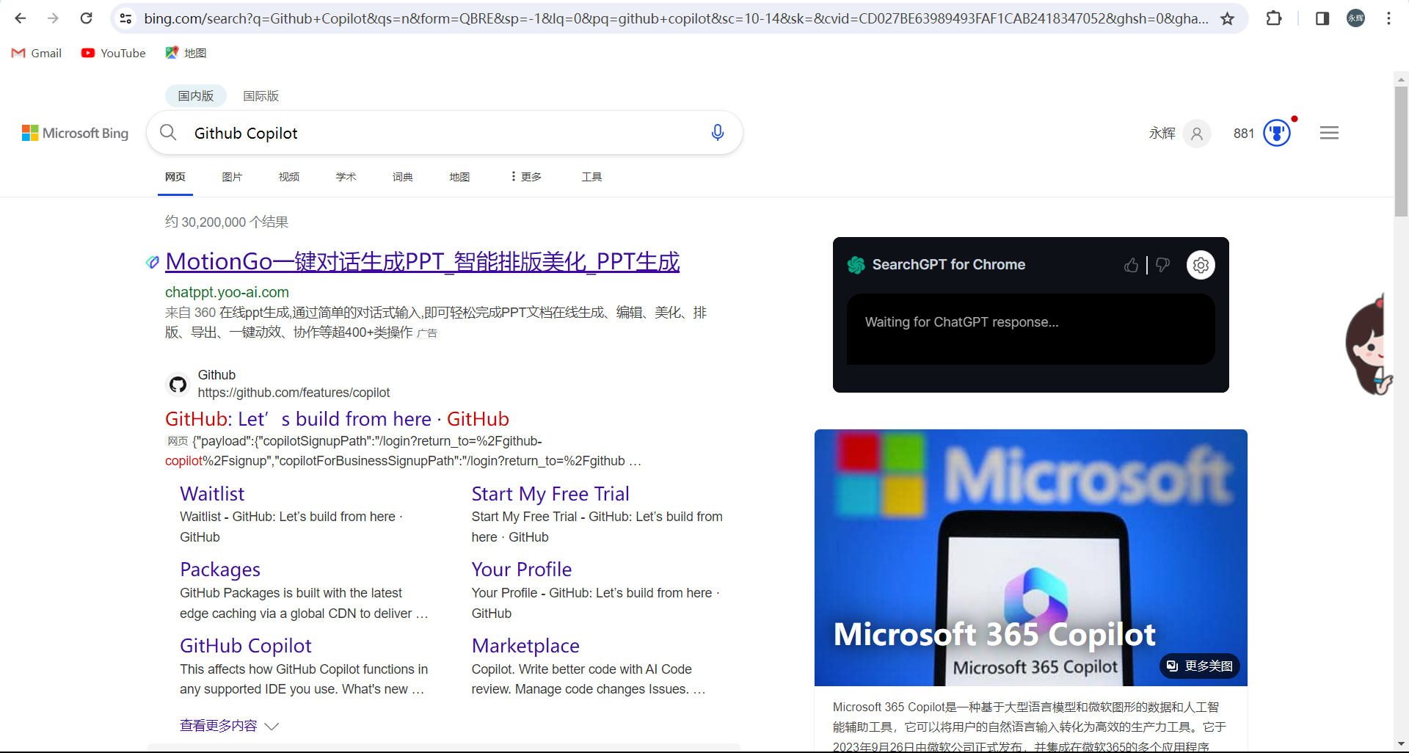The height and width of the screenshot is (753, 1409).
Task: Open the Chrome three-dot menu
Action: [x=1388, y=18]
